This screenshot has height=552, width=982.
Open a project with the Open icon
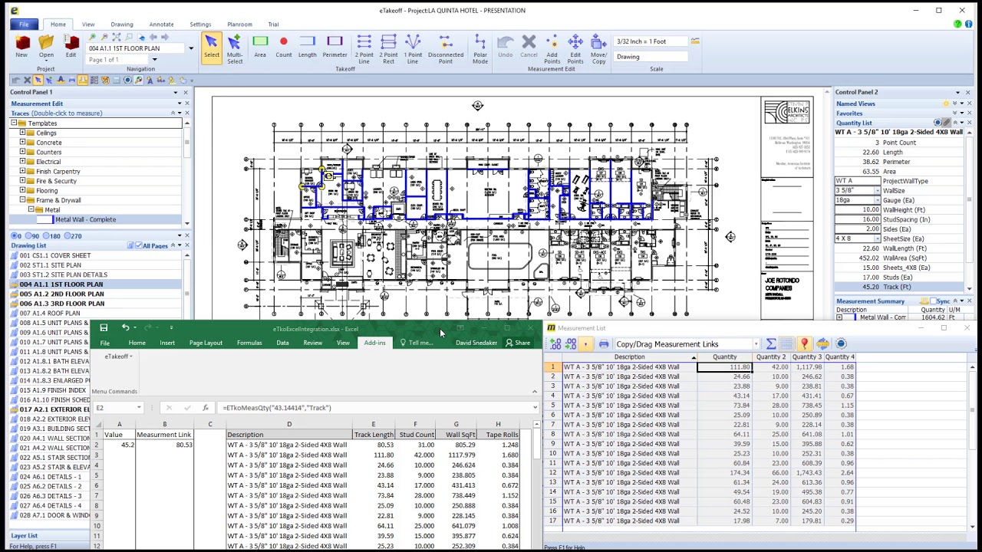[x=46, y=46]
